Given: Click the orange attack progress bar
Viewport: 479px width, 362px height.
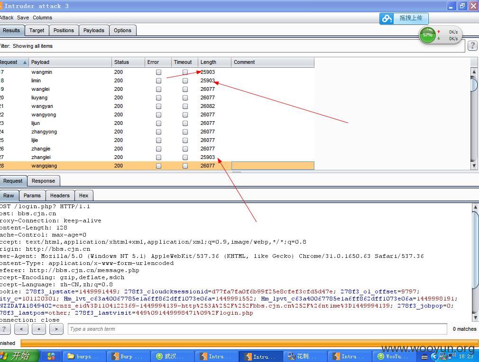Looking at the screenshot, I should coord(249,343).
